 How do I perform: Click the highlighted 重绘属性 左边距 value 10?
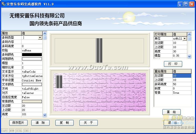tap(182, 76)
